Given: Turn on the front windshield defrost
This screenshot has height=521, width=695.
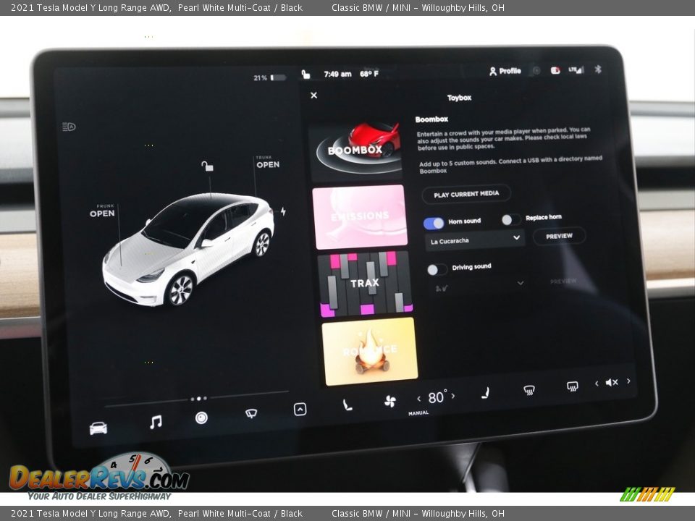Looking at the screenshot, I should coord(528,390).
